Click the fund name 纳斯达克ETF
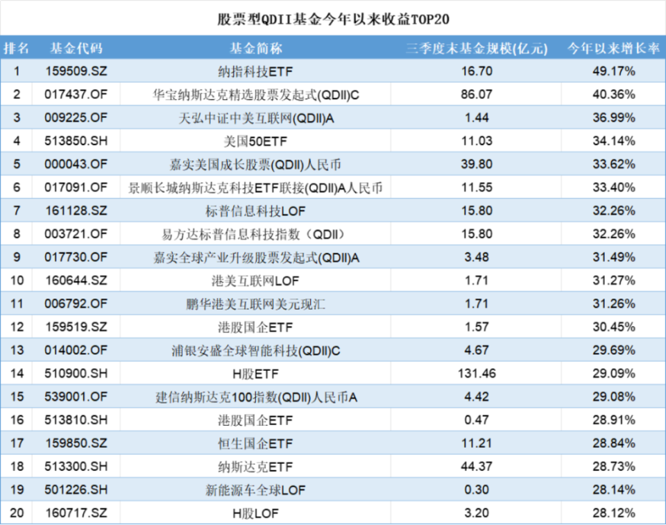This screenshot has height=525, width=666. pyautogui.click(x=256, y=467)
